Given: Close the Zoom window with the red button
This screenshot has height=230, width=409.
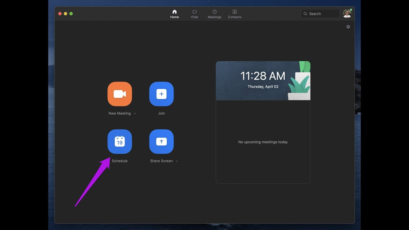Looking at the screenshot, I should [x=60, y=14].
